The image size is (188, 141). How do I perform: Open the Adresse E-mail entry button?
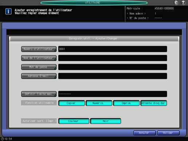point(39,76)
